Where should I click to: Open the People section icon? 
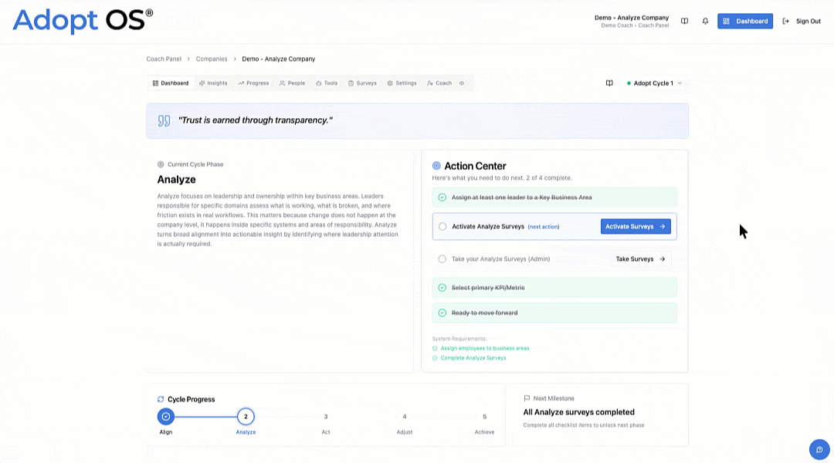point(283,83)
